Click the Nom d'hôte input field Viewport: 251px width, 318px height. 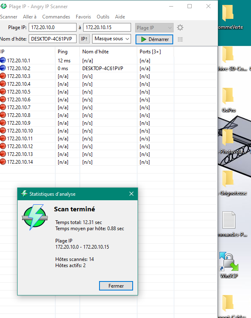coord(52,39)
